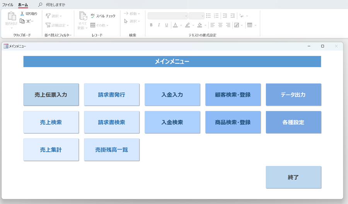
Task: Click the メインメニュー form icon in title bar
Action: tap(6, 46)
